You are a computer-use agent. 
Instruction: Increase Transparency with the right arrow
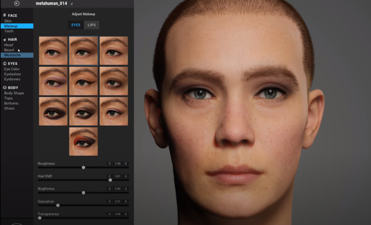coord(126,214)
